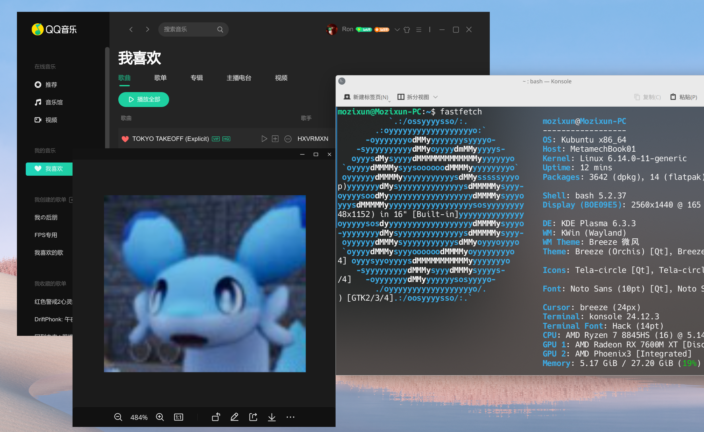Download the image in the viewer

272,417
